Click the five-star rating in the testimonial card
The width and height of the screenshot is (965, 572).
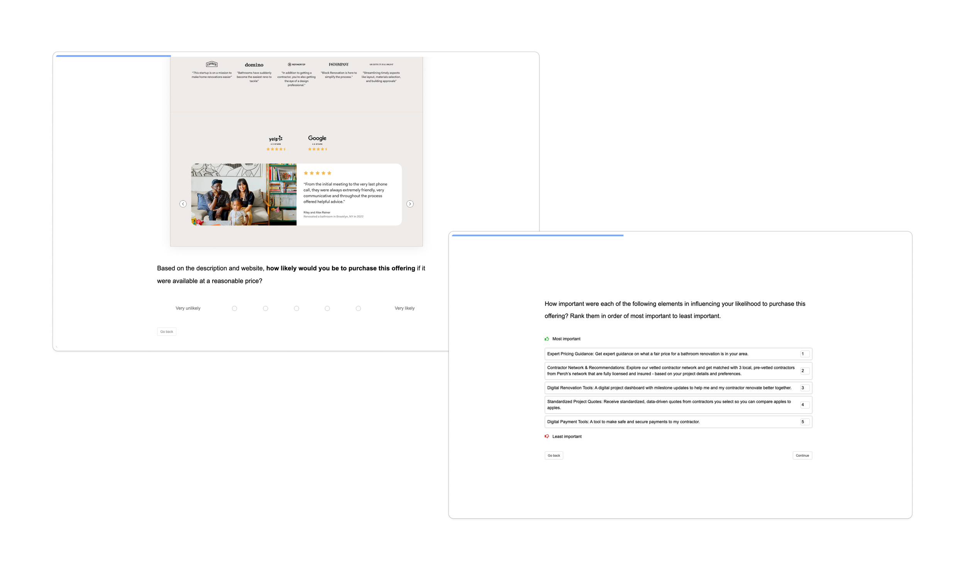[x=317, y=173]
